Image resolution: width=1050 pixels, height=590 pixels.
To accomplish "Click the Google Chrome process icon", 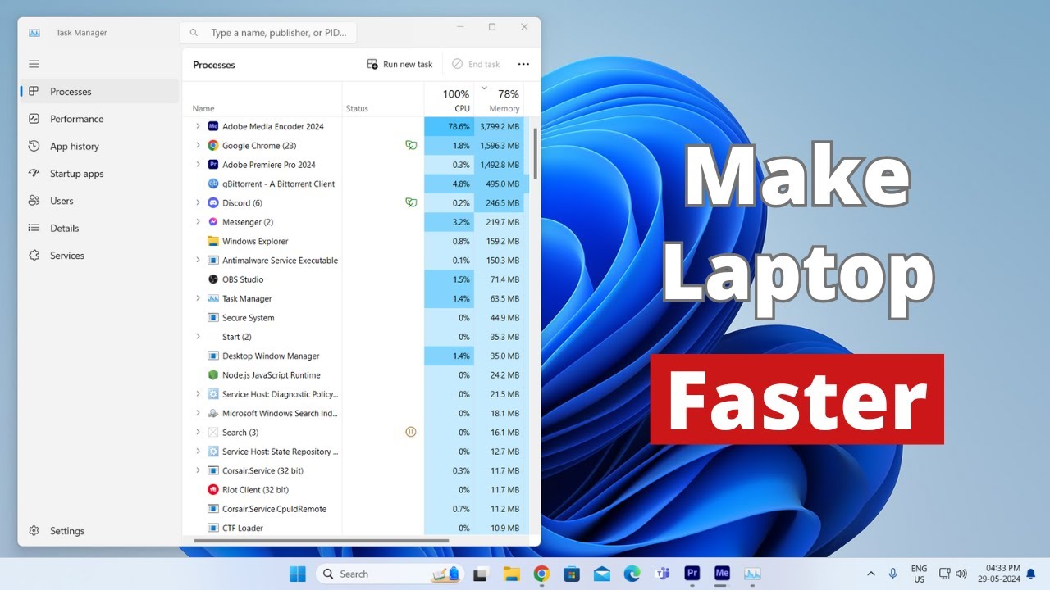I will [213, 146].
